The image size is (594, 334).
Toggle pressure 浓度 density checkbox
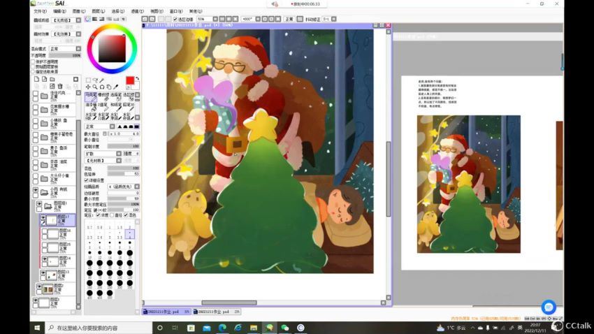pos(98,215)
